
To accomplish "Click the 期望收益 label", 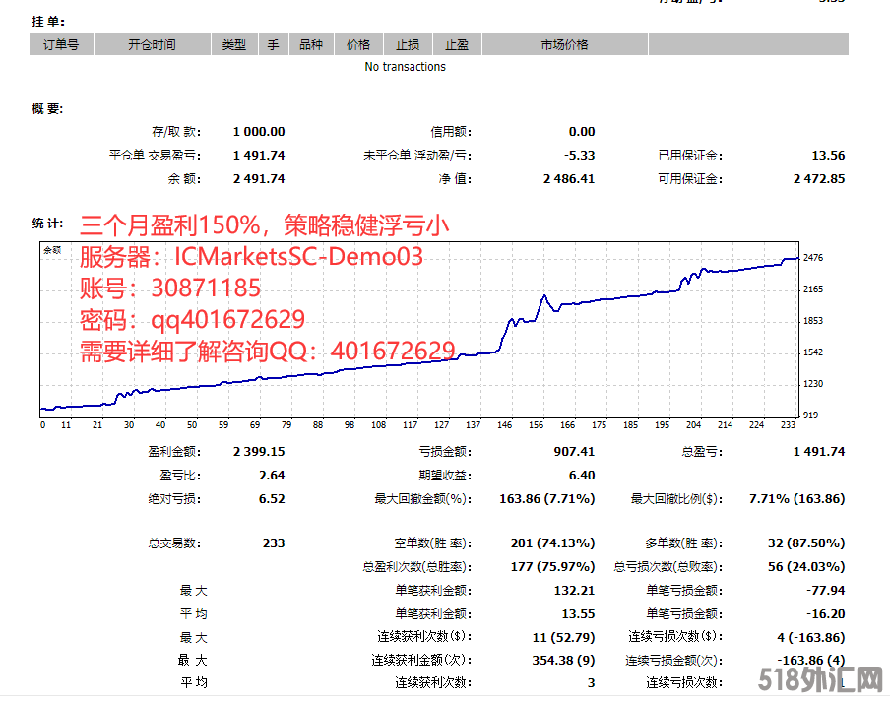I will 445,476.
